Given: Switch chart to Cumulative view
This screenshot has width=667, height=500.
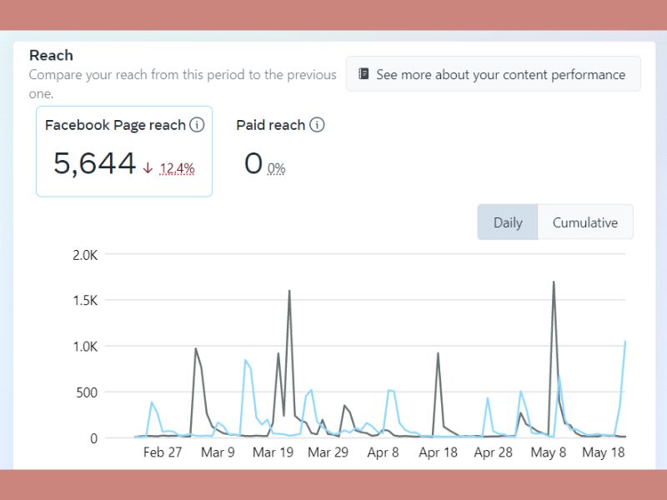Looking at the screenshot, I should [x=585, y=222].
